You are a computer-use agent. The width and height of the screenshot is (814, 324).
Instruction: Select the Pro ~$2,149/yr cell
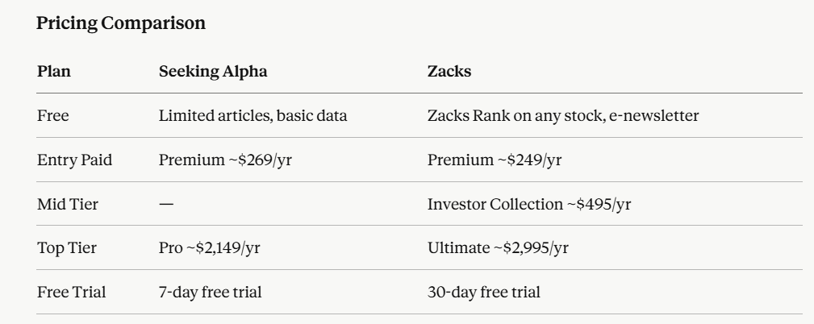pos(209,248)
